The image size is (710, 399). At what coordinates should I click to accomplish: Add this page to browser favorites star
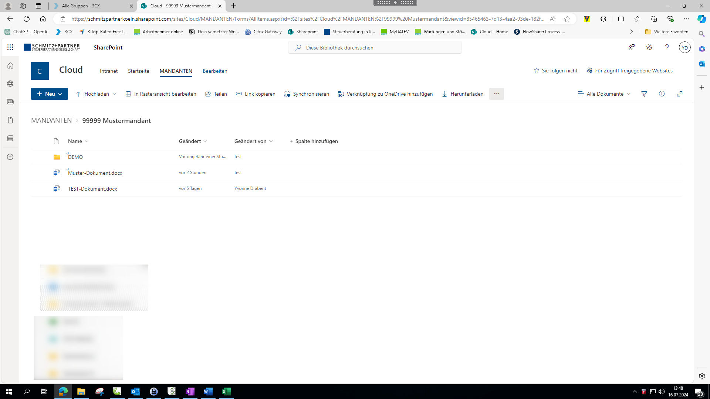567,19
